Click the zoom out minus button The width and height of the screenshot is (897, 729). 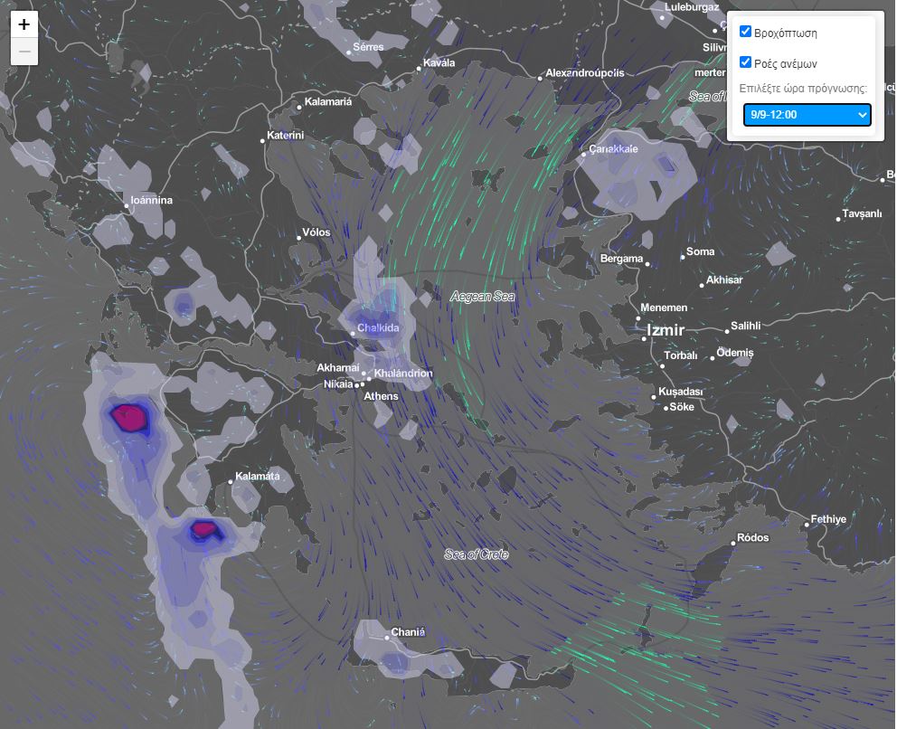[x=24, y=52]
